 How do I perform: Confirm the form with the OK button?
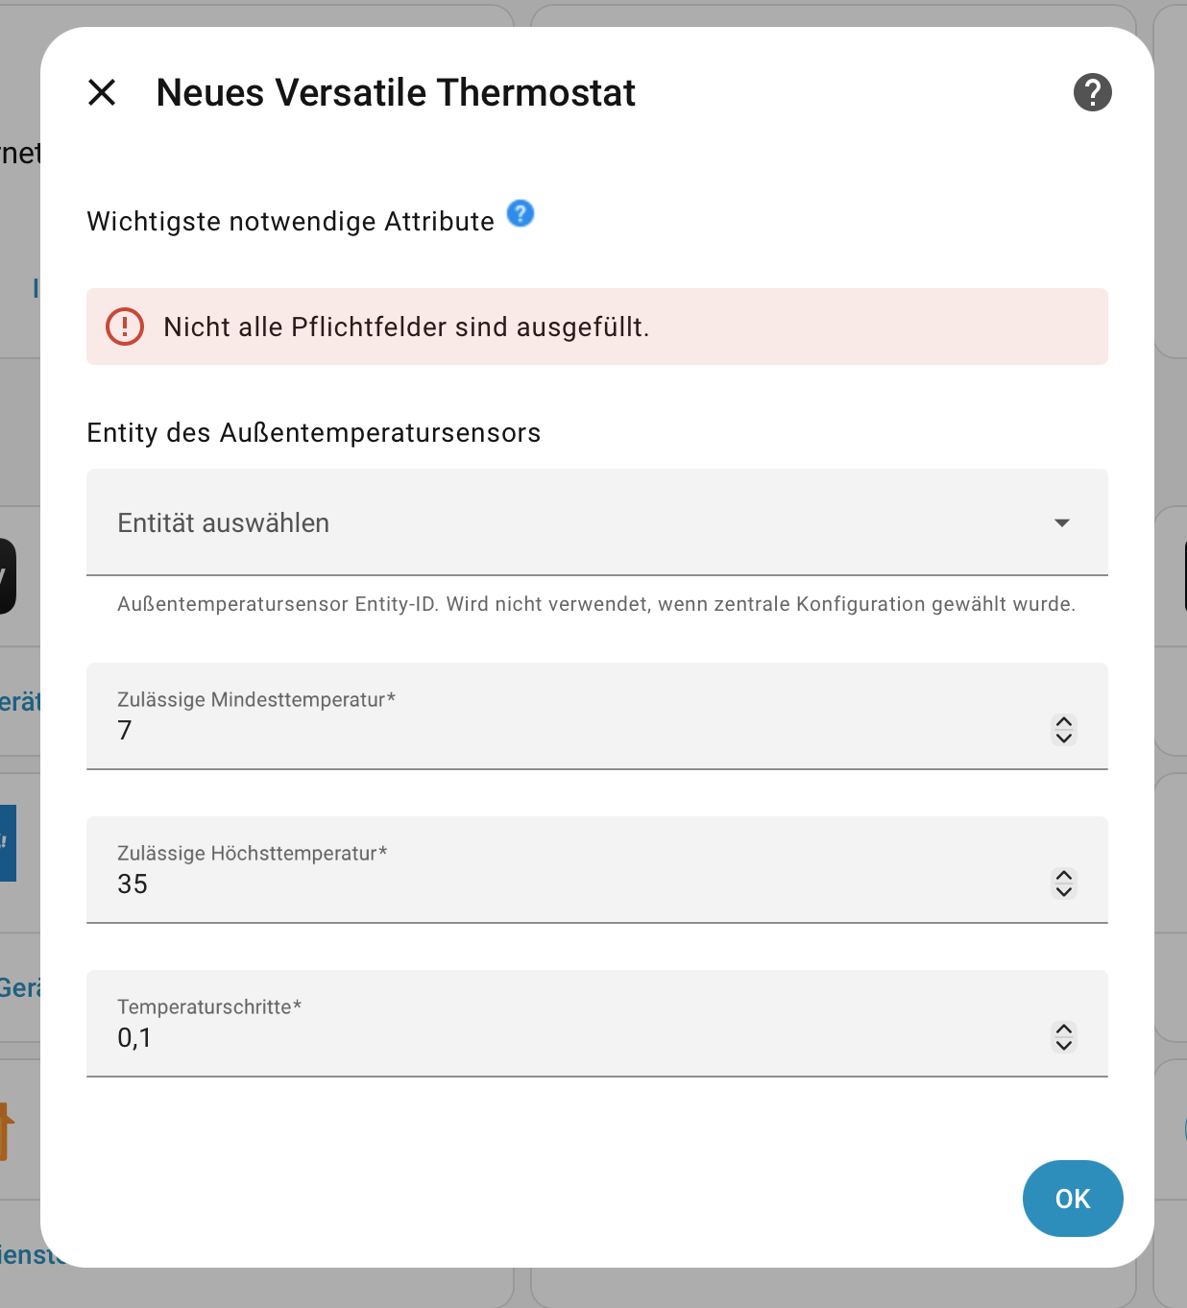coord(1073,1199)
